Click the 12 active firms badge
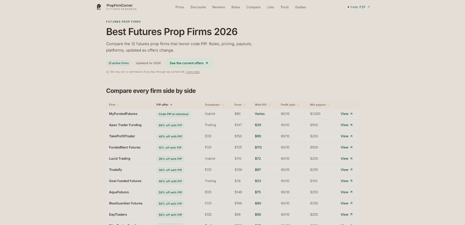 (118, 63)
